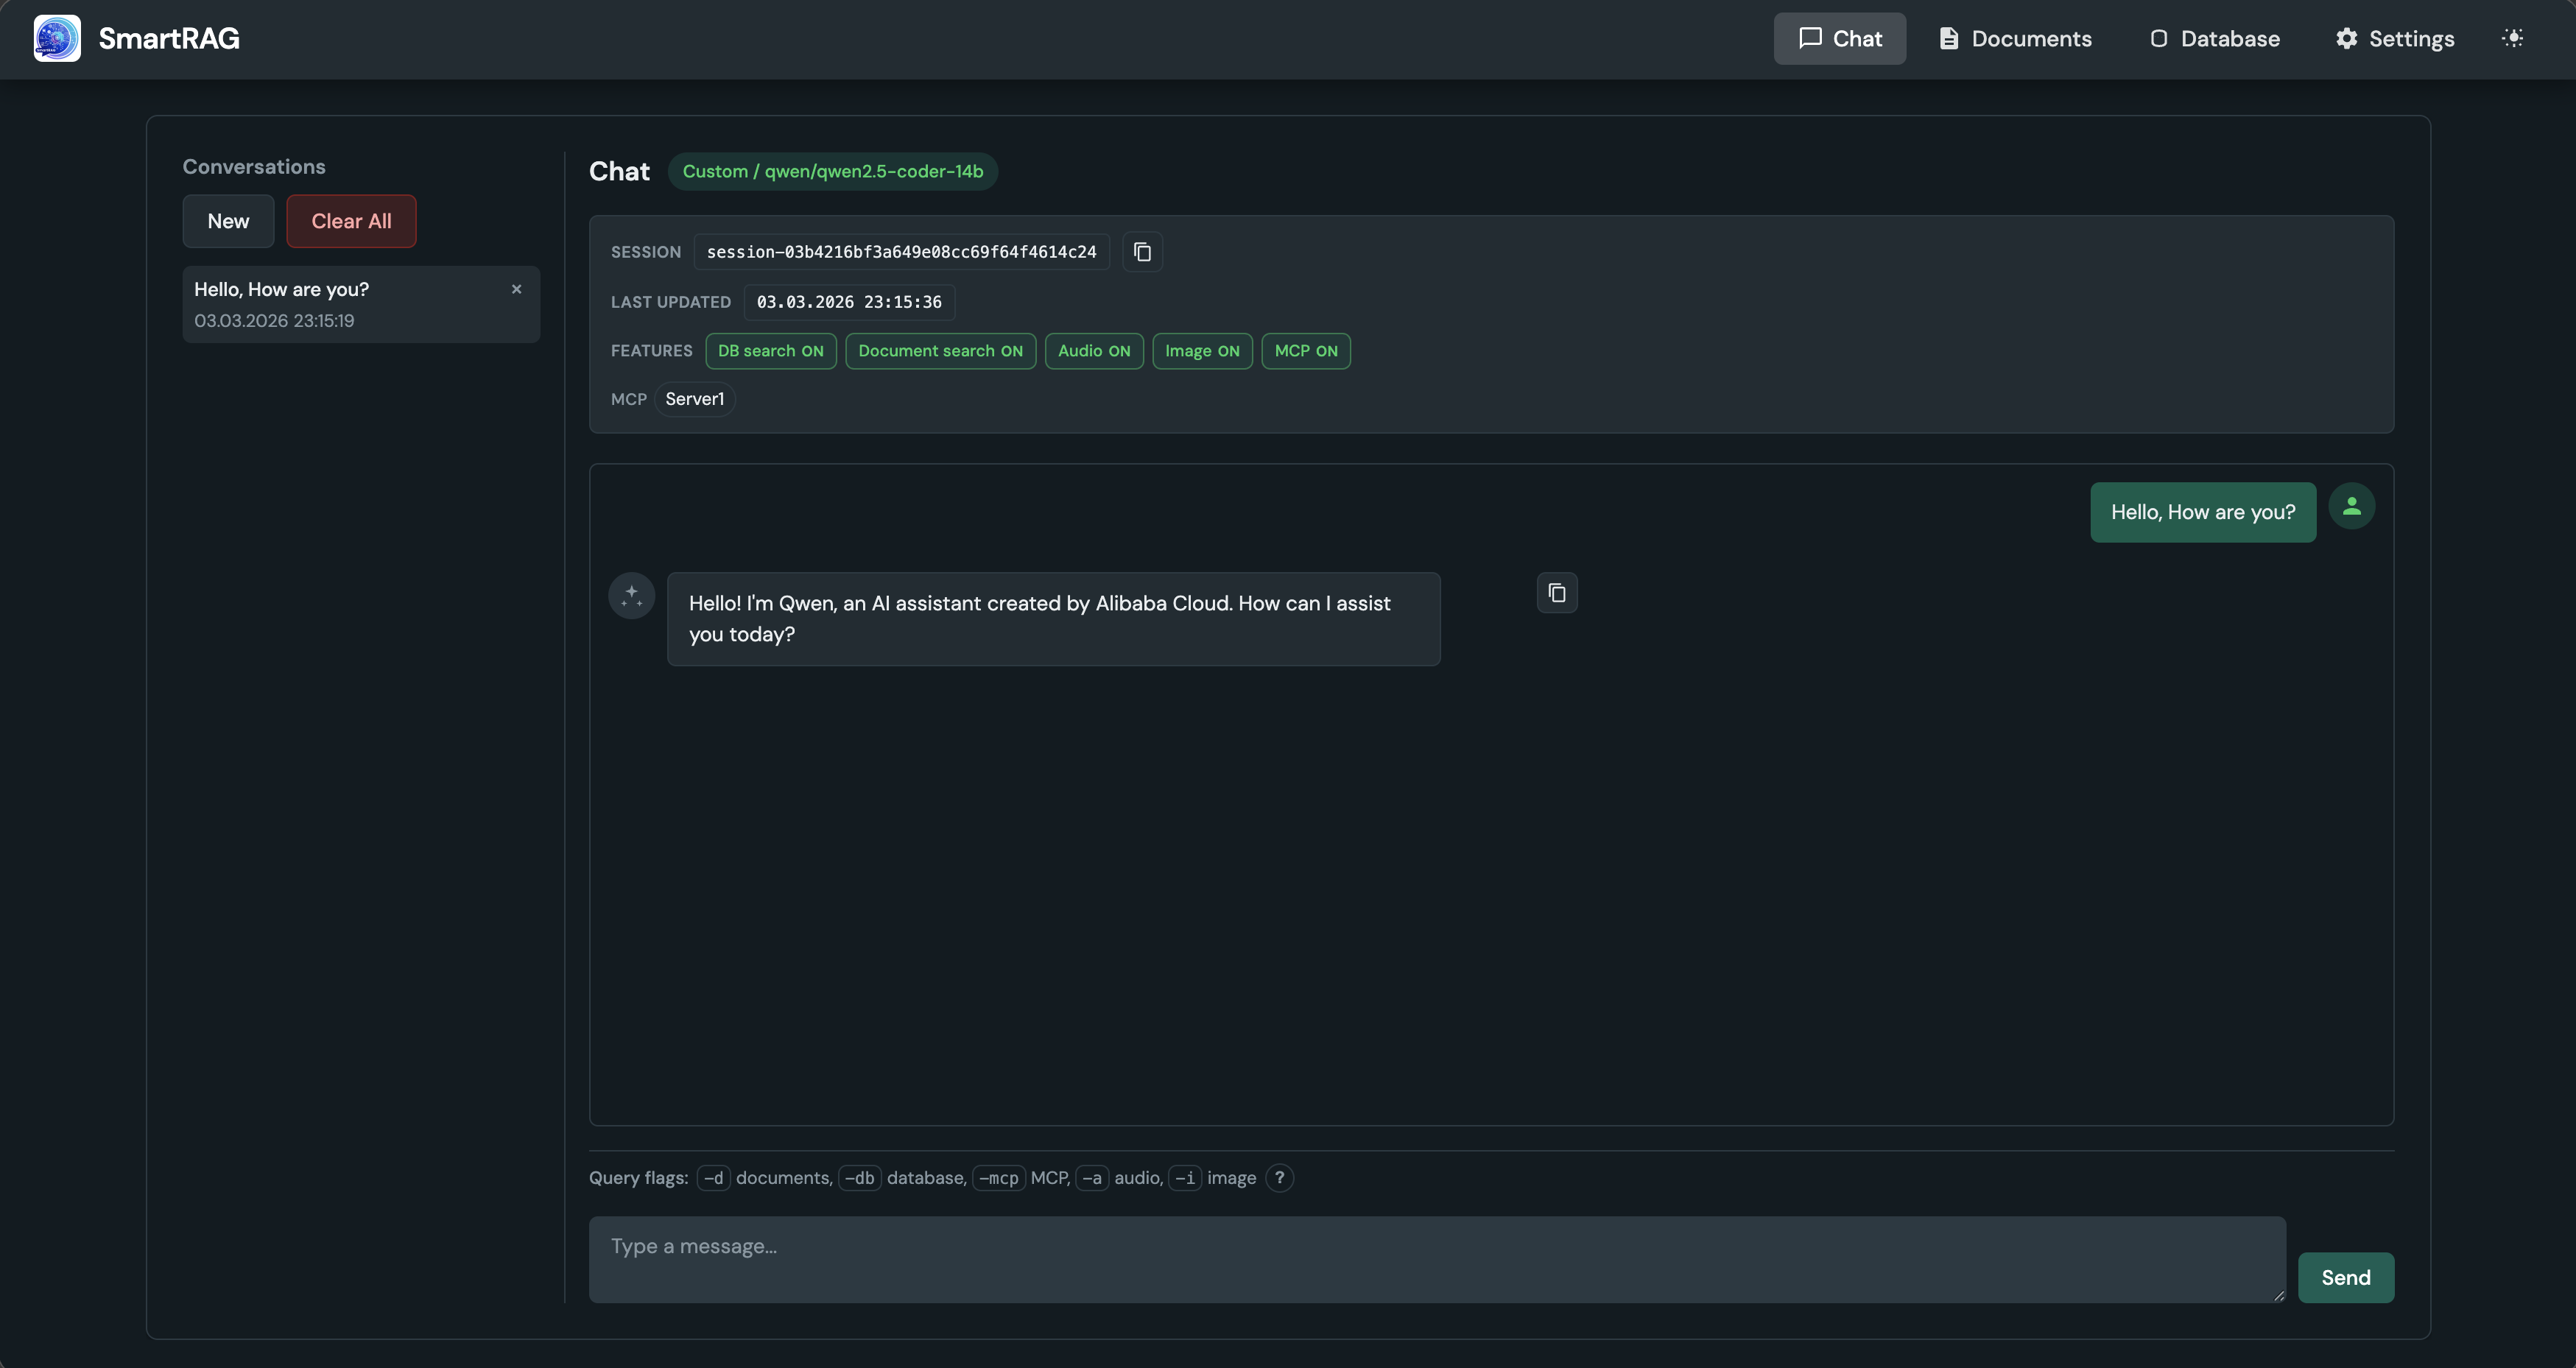Click the SmartRAG logo icon

click(x=57, y=38)
